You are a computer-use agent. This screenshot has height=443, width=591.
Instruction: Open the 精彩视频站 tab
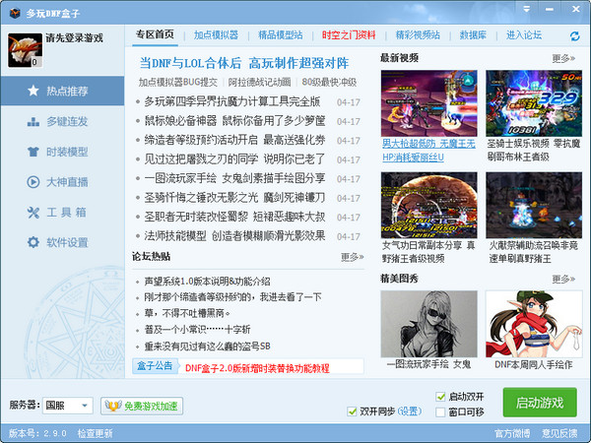point(418,35)
